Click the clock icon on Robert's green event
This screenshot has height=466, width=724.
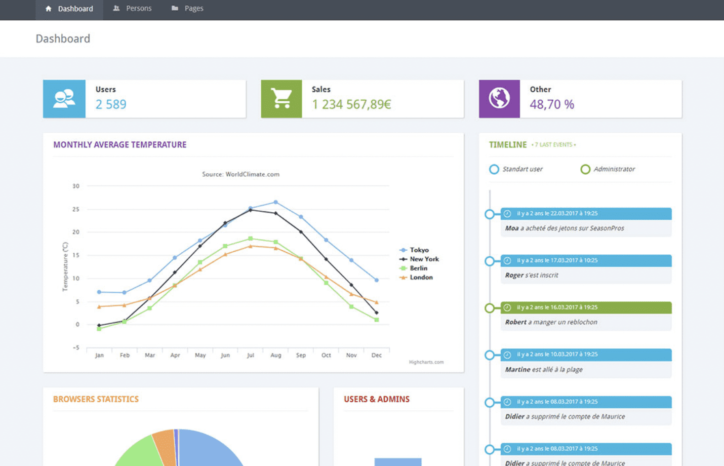click(508, 307)
